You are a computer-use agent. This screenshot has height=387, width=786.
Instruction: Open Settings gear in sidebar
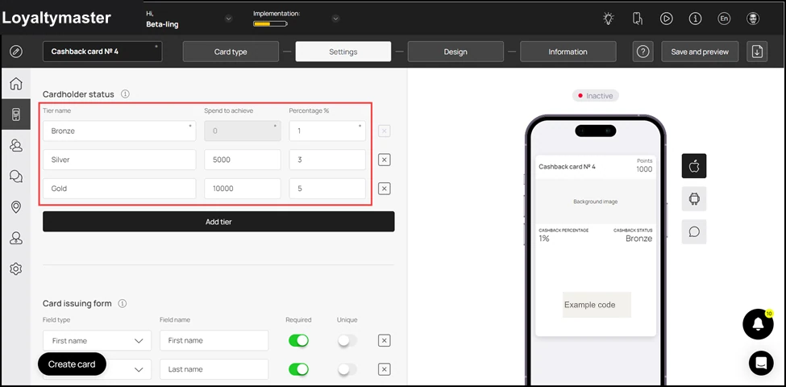tap(16, 269)
